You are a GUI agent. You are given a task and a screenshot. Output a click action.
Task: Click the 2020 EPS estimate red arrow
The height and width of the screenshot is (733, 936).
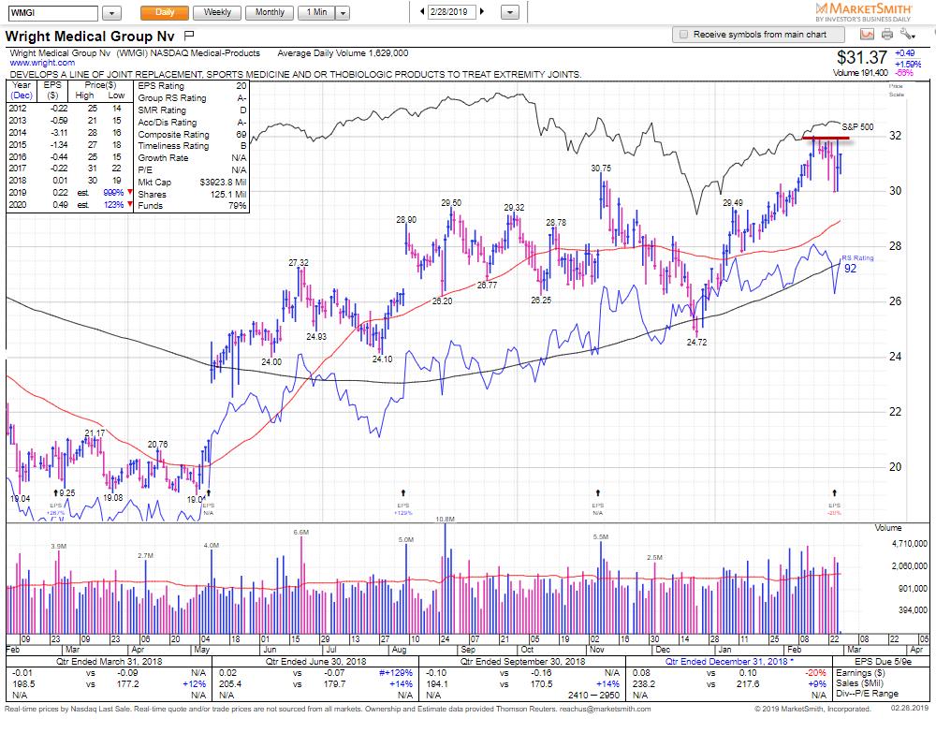click(129, 204)
